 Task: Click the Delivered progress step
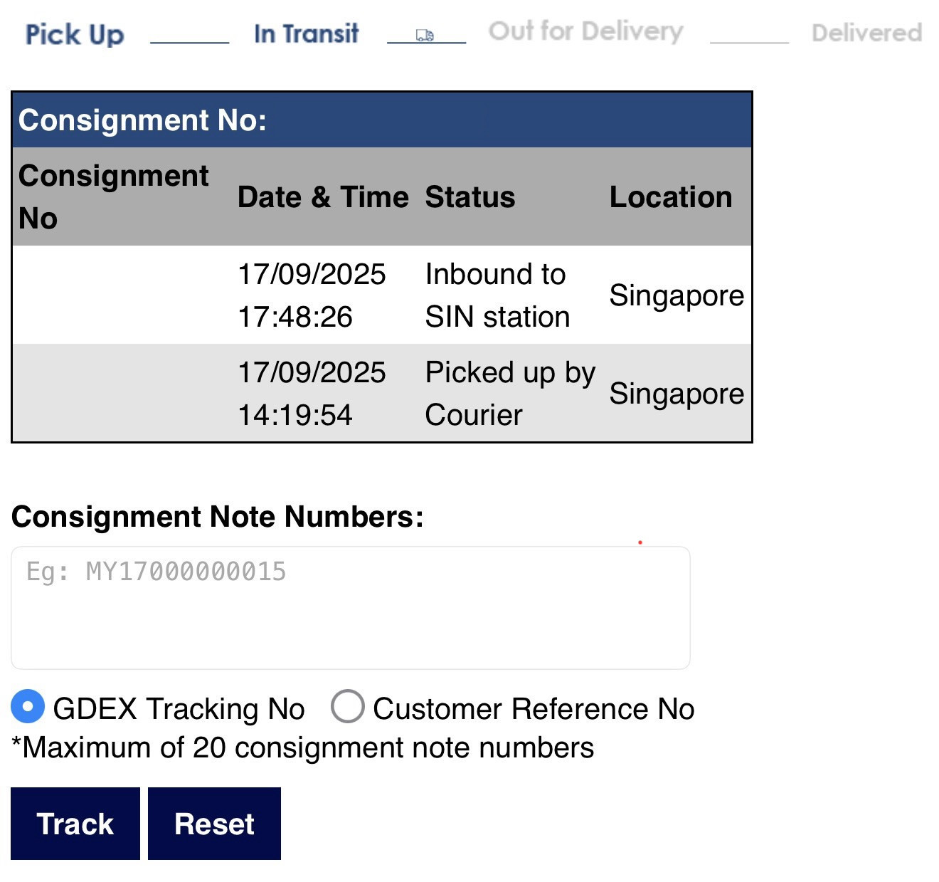click(x=866, y=33)
